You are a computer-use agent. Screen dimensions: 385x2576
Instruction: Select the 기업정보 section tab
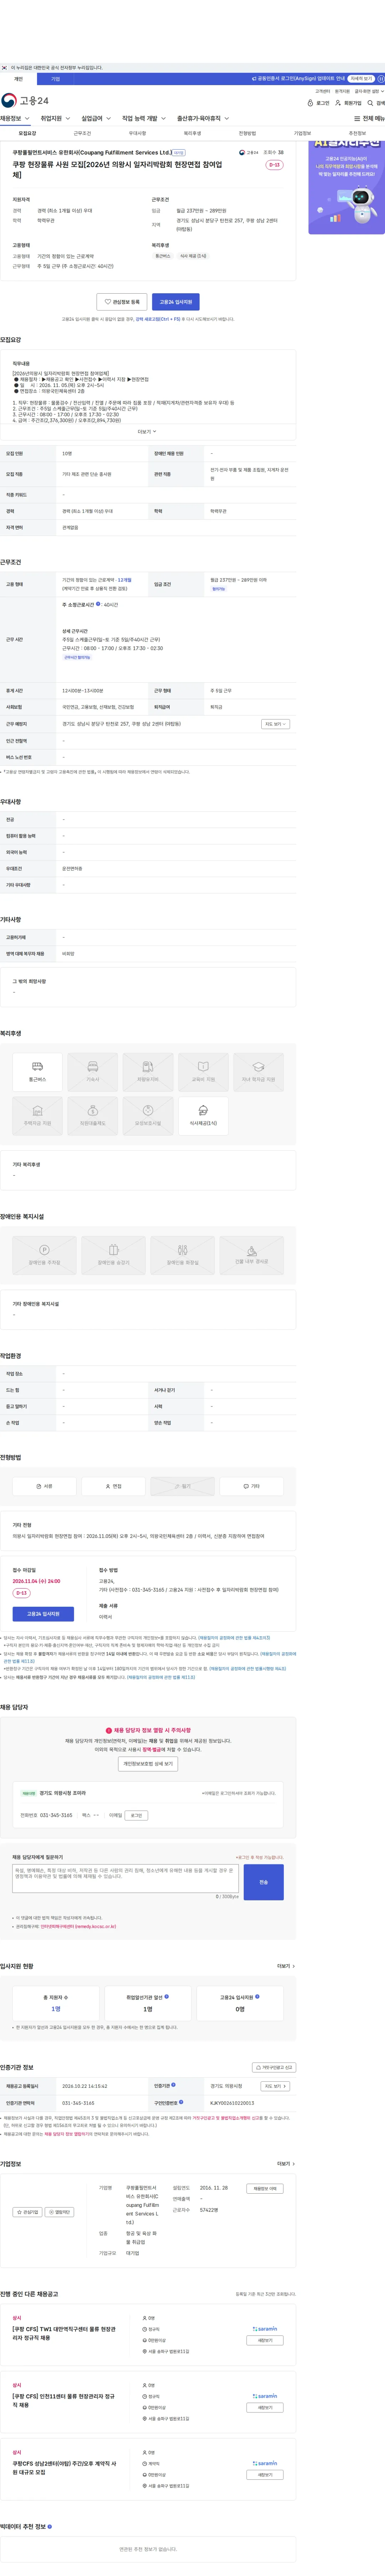(x=302, y=133)
